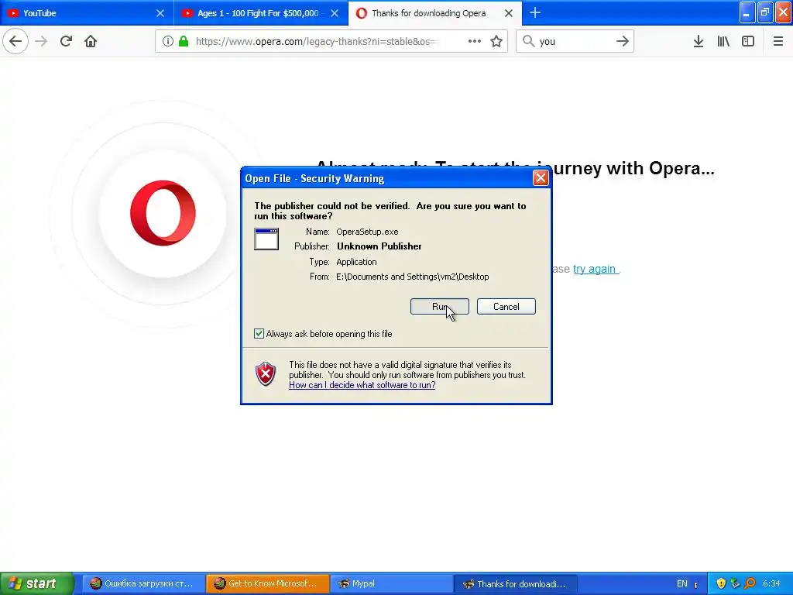This screenshot has width=793, height=595.
Task: Click the E:\Documents and Settings path text
Action: pos(412,277)
